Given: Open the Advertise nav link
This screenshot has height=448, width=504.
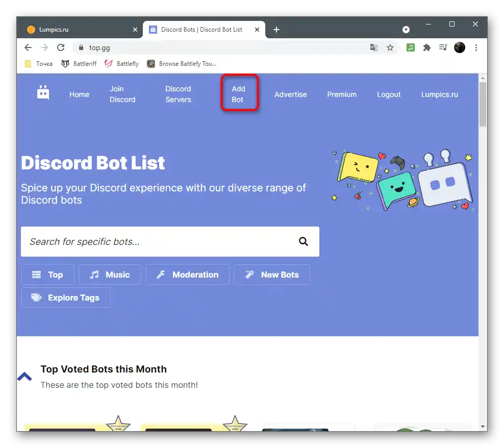Looking at the screenshot, I should click(291, 94).
